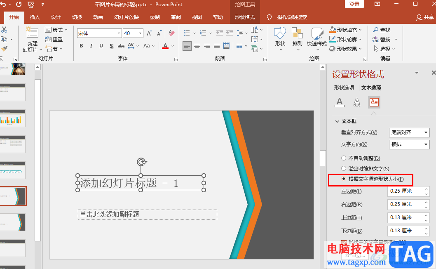Screen dimensions: 436x269
Task: Align text left in paragraph group
Action: tap(187, 46)
